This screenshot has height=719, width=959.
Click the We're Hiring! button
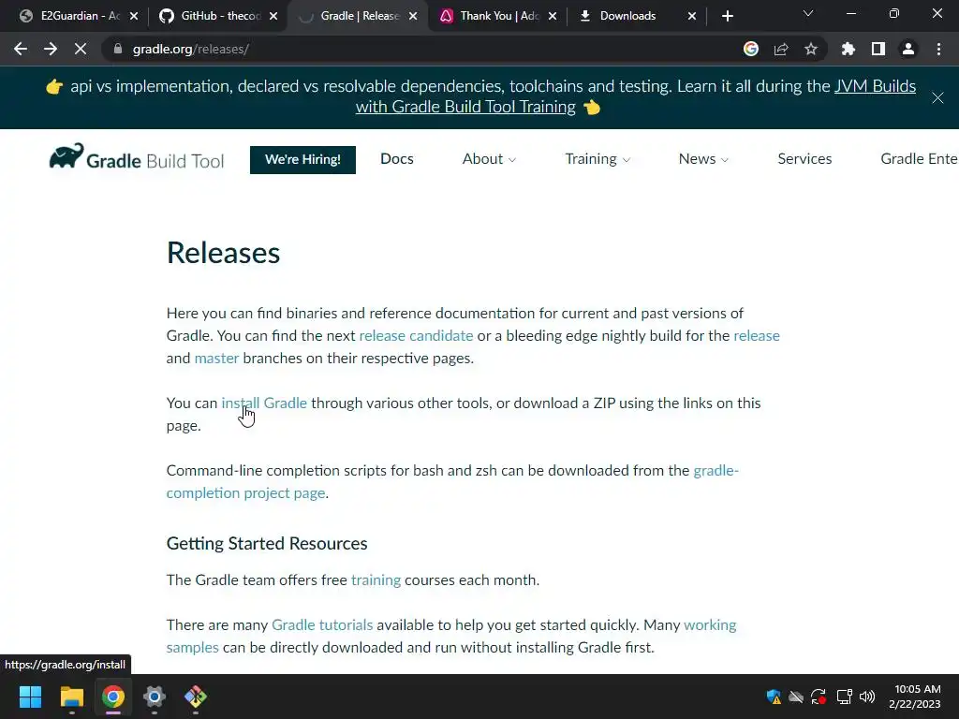click(x=302, y=159)
